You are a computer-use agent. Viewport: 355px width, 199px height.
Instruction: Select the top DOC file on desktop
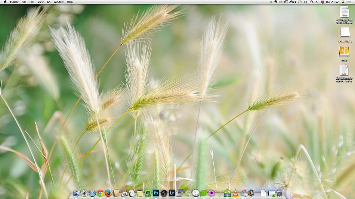[345, 12]
